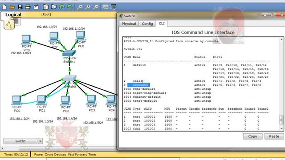Select the PC7 computer icon
Image resolution: width=285 pixels, height=160 pixels.
54,37
